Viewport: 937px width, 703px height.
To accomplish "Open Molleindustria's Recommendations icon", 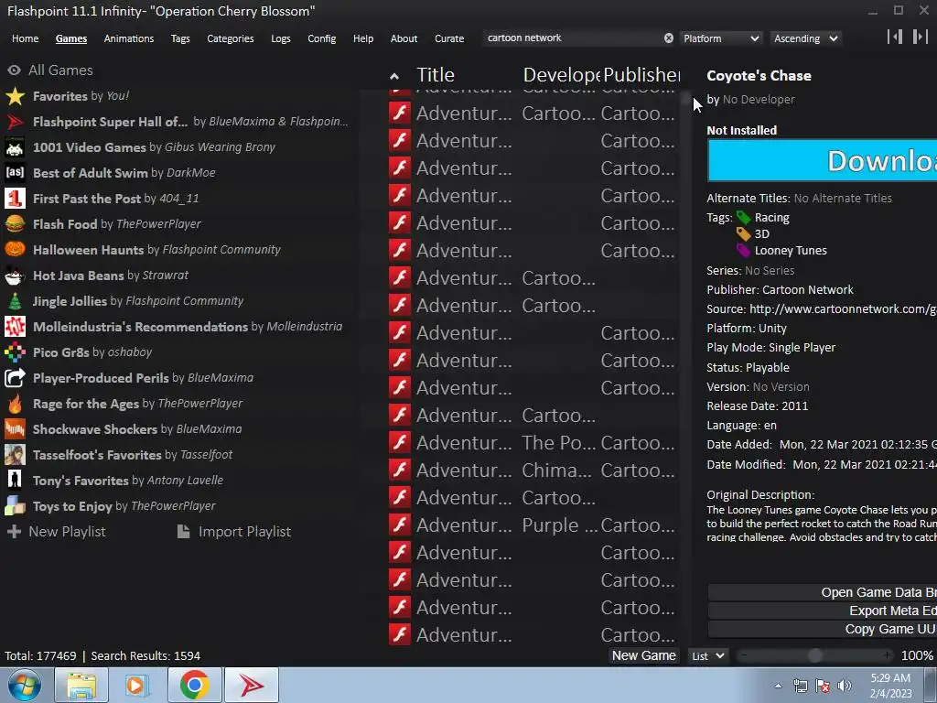I will [15, 327].
